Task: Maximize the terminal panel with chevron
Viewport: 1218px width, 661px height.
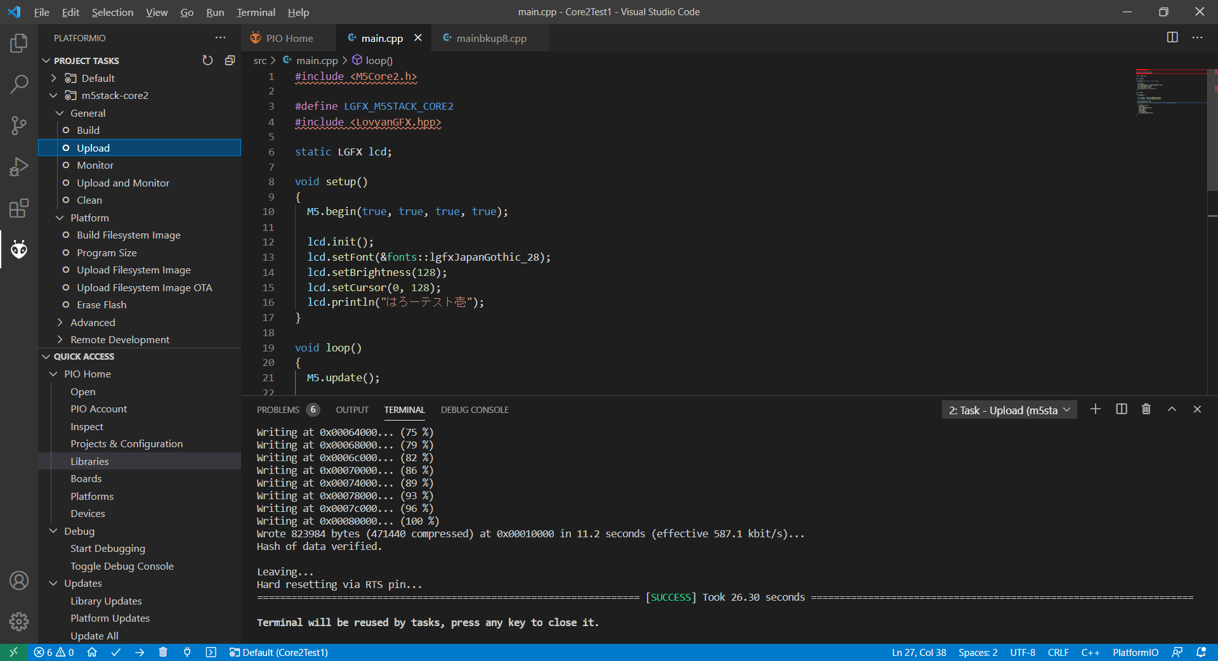Action: [x=1172, y=409]
